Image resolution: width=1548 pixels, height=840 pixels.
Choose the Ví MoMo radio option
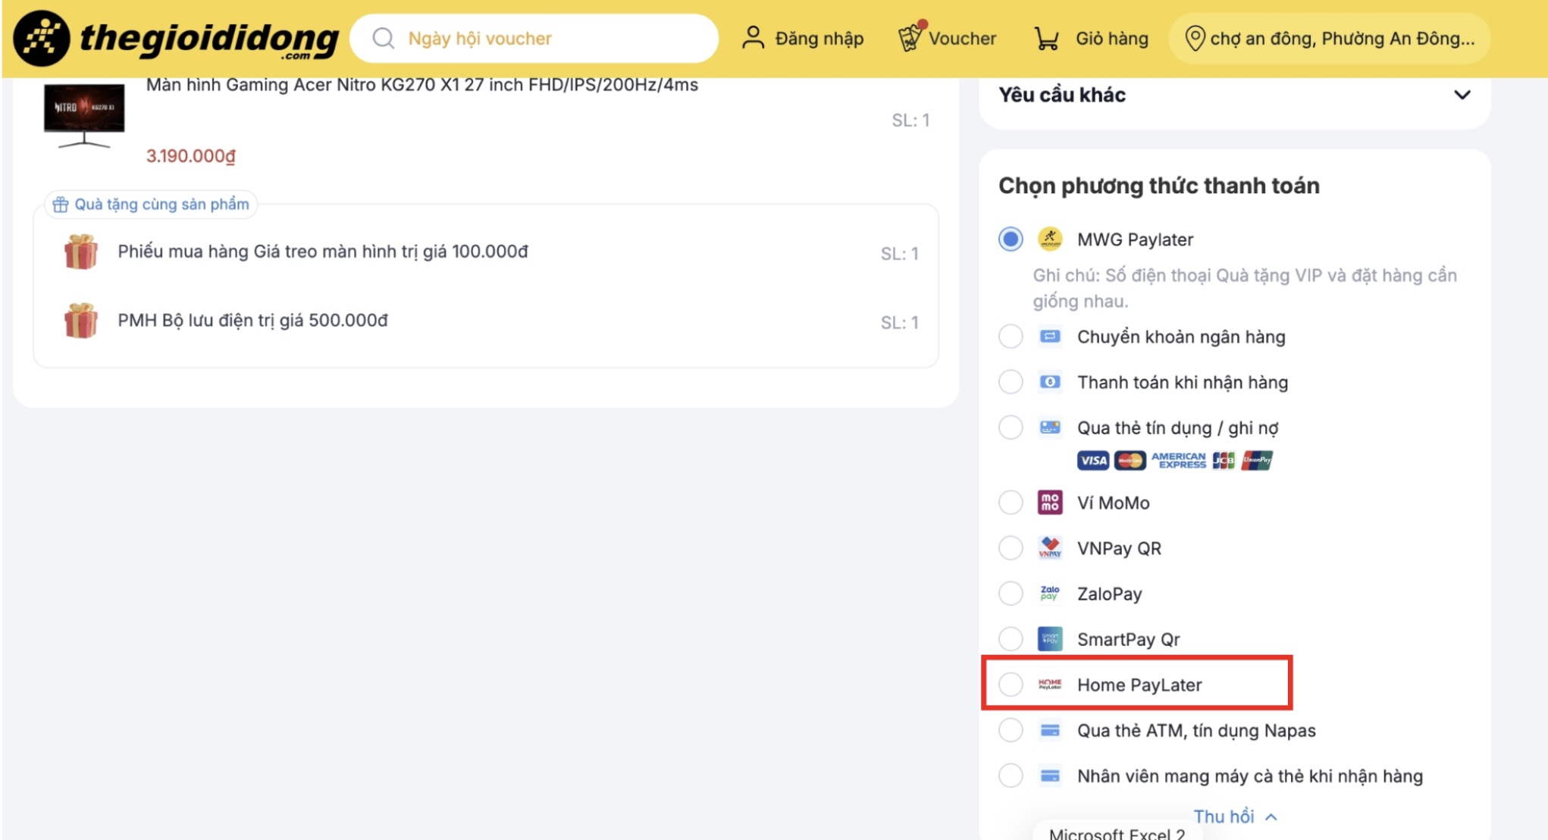[1011, 503]
